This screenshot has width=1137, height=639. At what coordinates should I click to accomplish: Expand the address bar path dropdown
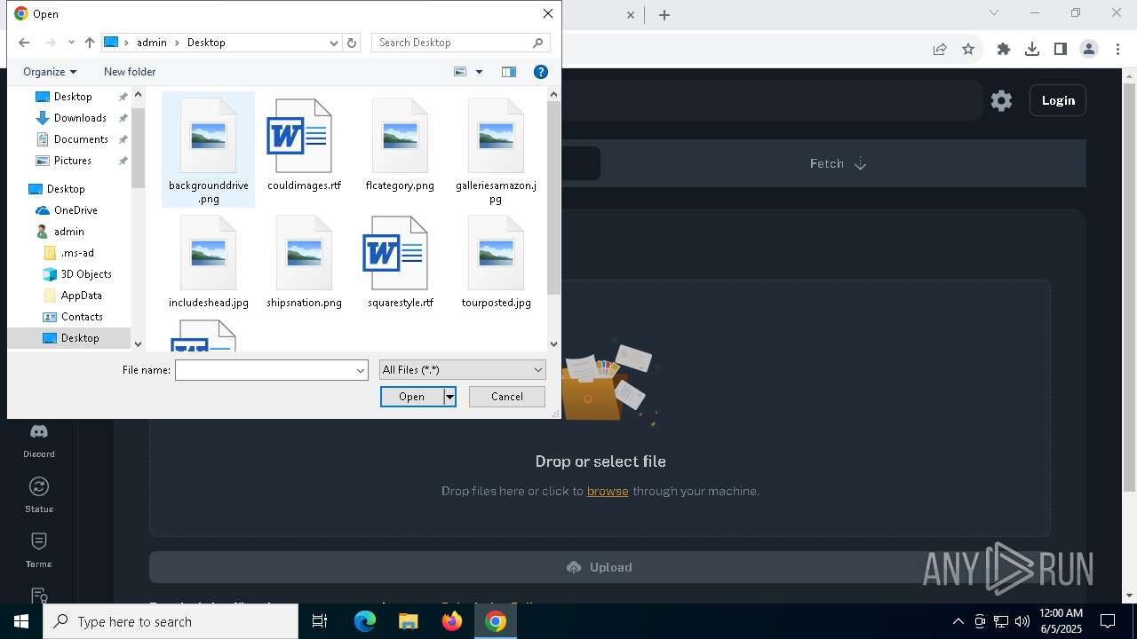point(334,43)
